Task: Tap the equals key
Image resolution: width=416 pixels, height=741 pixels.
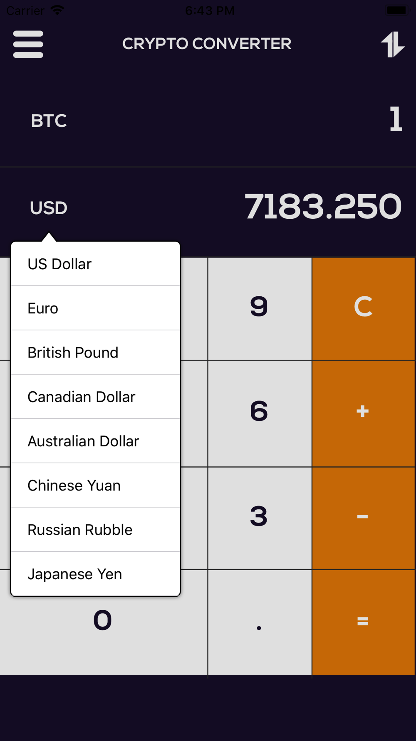Action: pyautogui.click(x=363, y=622)
